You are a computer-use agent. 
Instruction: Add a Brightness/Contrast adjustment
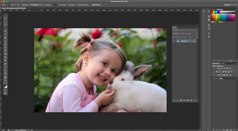click(x=218, y=68)
